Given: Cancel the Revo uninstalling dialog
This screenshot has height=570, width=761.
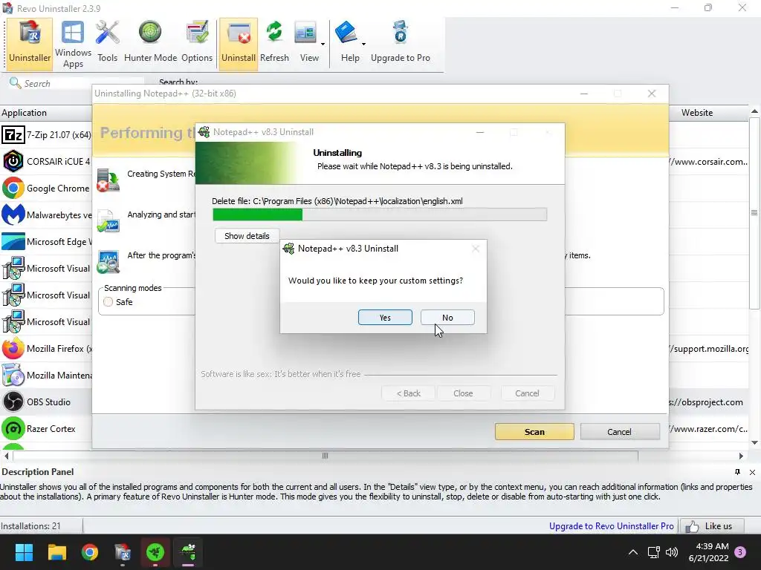Looking at the screenshot, I should point(619,432).
